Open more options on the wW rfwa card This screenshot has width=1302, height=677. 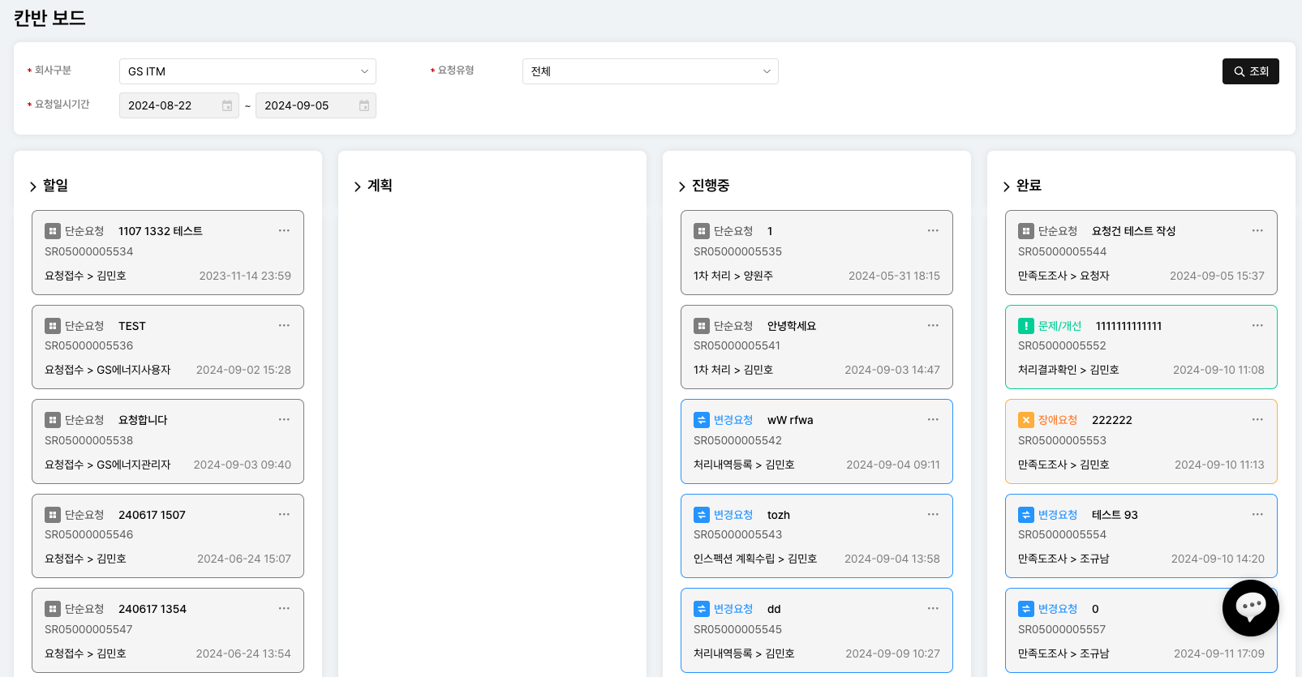click(x=932, y=419)
